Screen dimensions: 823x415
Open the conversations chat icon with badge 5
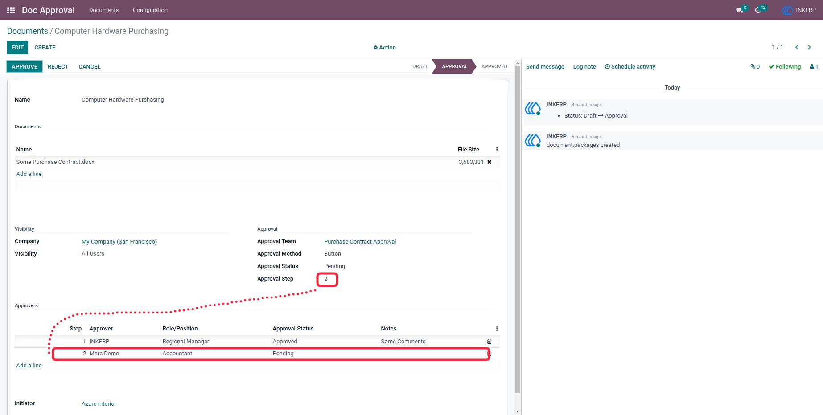(x=741, y=10)
